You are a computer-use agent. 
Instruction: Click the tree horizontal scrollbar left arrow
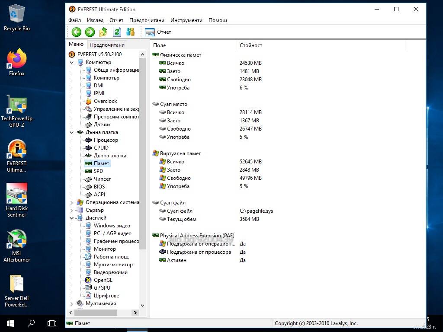71,313
